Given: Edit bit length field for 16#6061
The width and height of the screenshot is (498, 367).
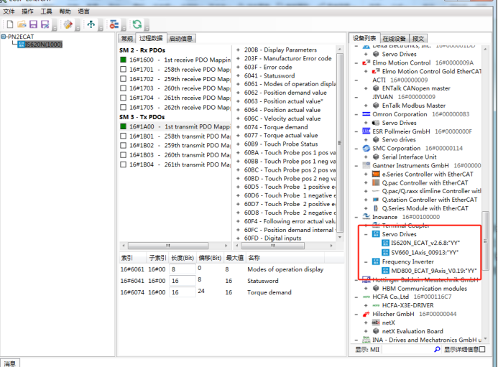Looking at the screenshot, I should coord(183,269).
